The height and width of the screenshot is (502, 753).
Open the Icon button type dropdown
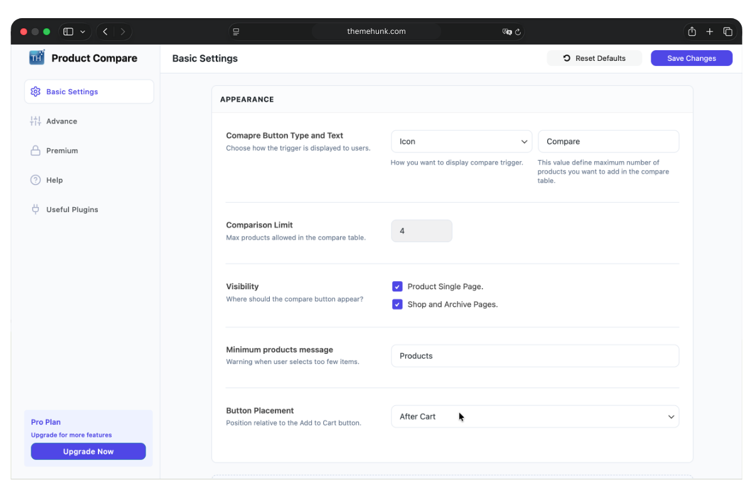tap(461, 141)
